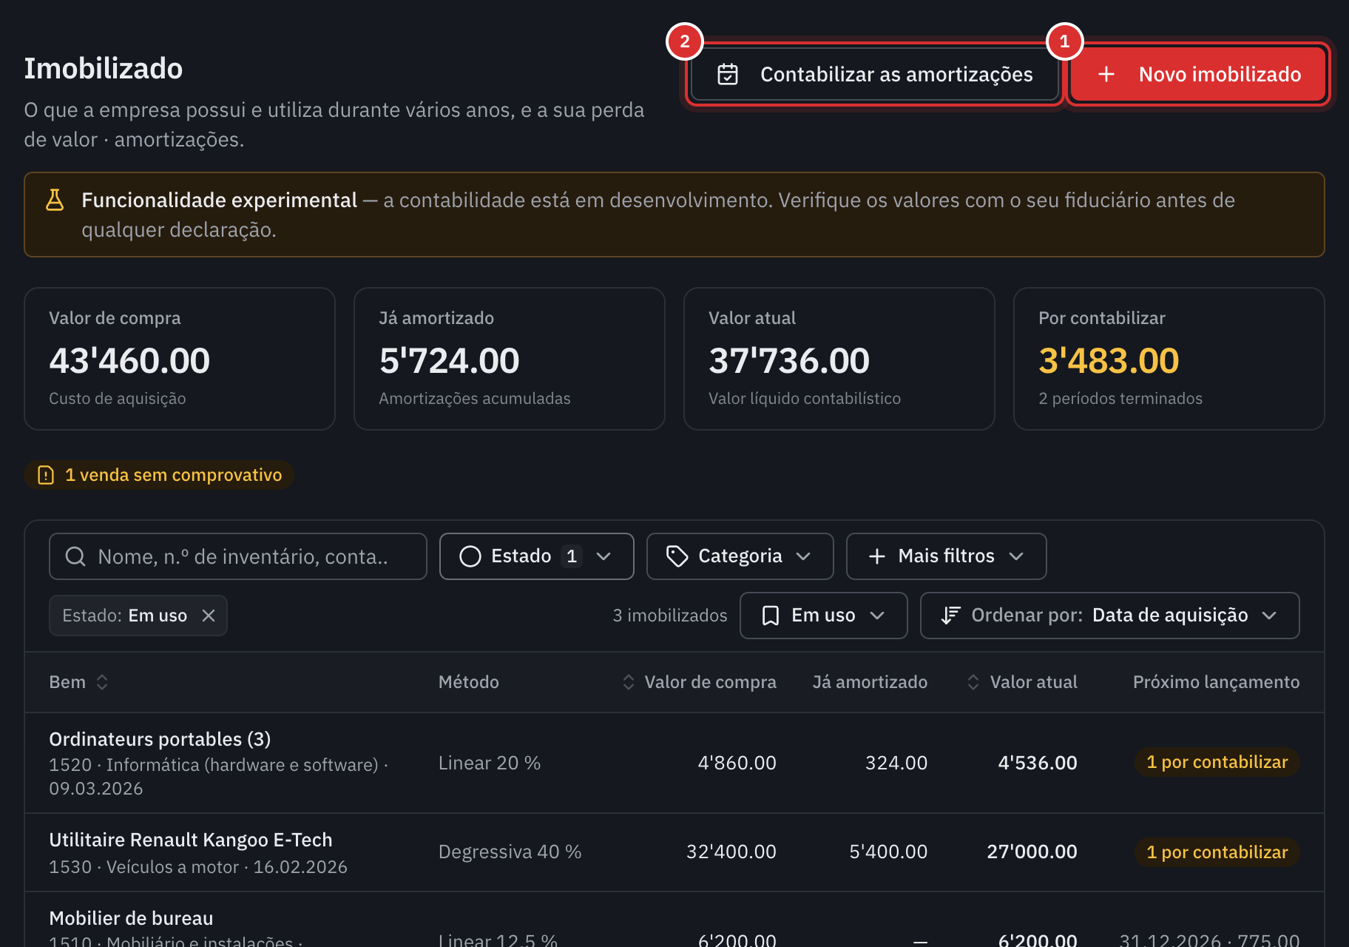Open the Categoria filter dropdown

coord(740,556)
